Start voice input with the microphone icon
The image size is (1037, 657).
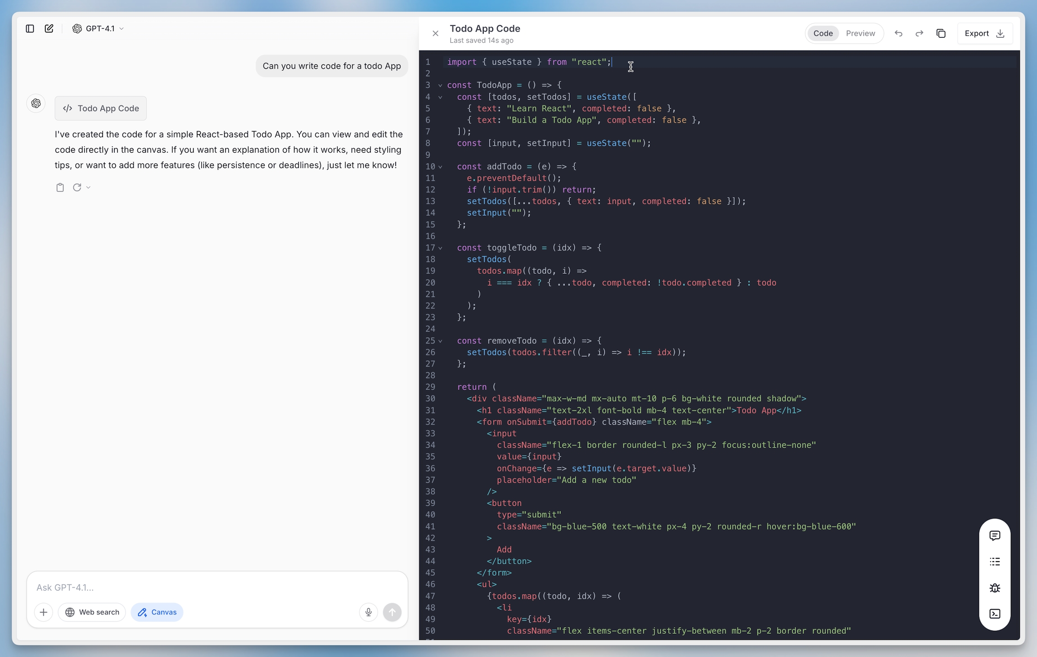pyautogui.click(x=368, y=612)
